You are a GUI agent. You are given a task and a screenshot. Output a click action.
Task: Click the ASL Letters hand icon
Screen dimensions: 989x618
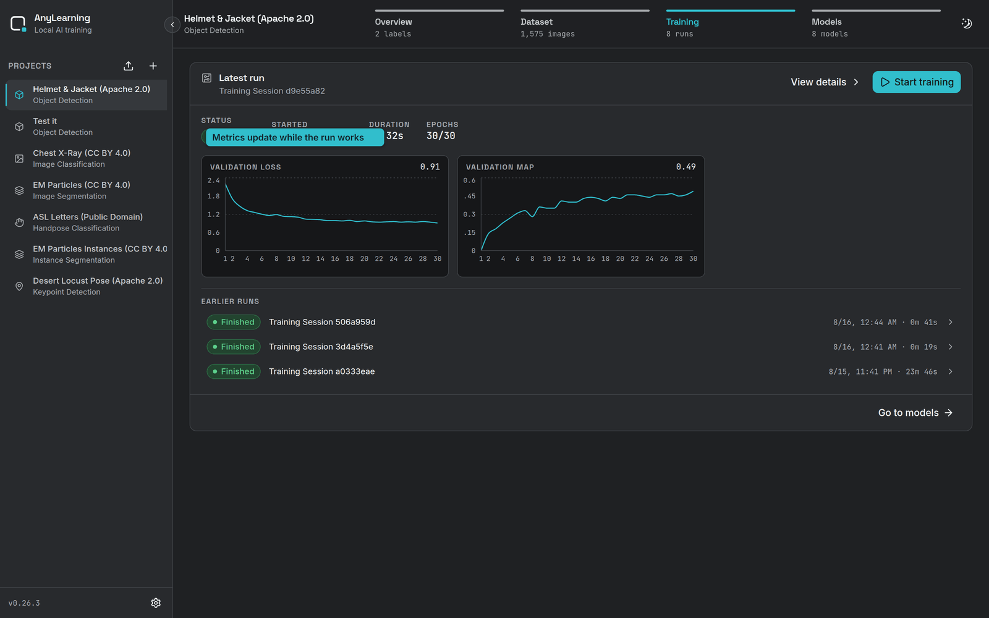point(19,222)
